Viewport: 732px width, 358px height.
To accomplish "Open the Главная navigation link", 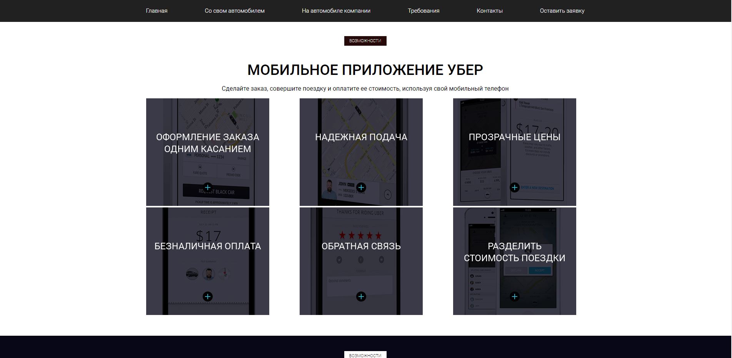I will point(157,11).
